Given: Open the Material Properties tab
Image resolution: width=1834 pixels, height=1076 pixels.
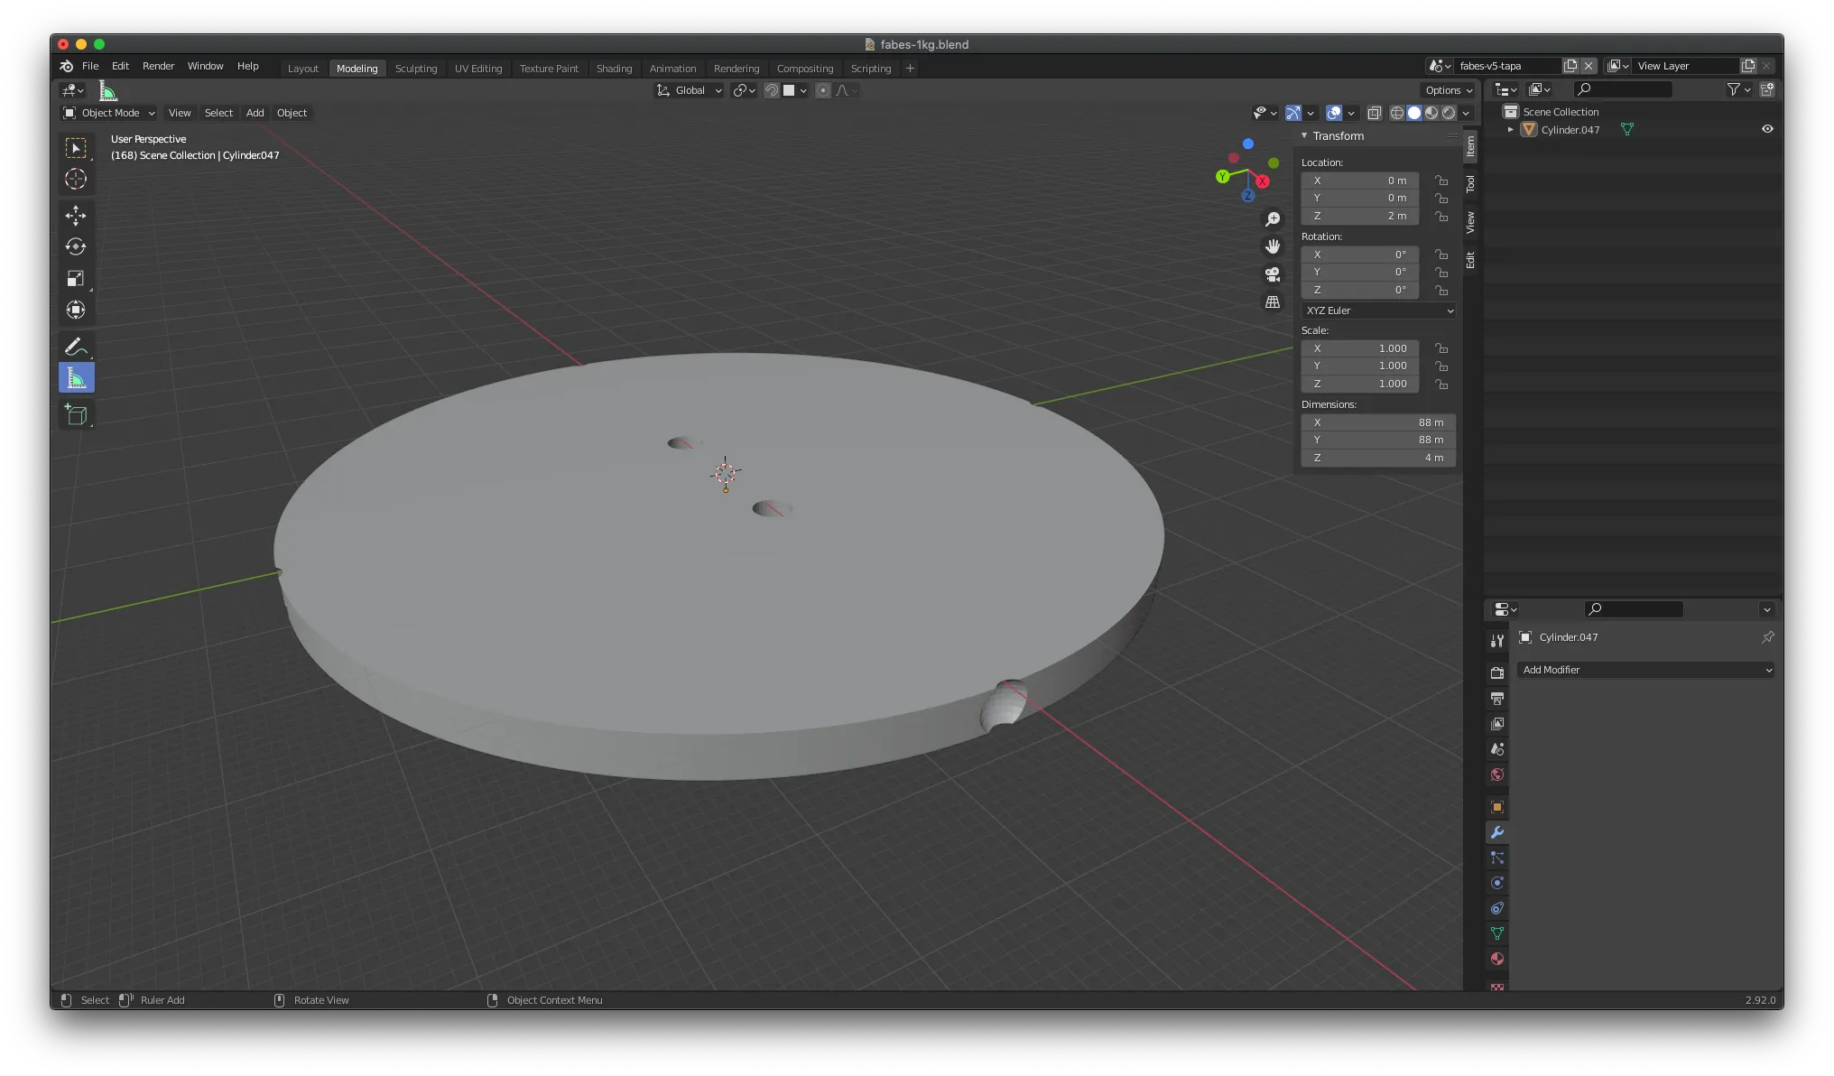Looking at the screenshot, I should tap(1496, 959).
